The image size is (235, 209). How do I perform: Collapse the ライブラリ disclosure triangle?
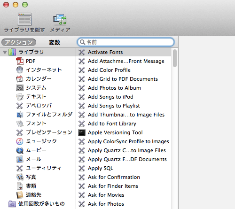pyautogui.click(x=5, y=52)
